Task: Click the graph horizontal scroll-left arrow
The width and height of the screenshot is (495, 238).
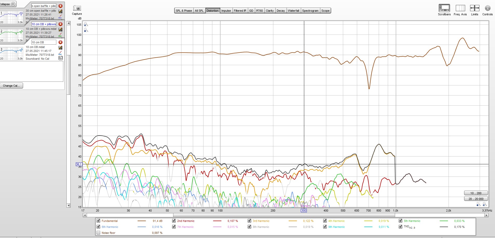Action: 85,215
